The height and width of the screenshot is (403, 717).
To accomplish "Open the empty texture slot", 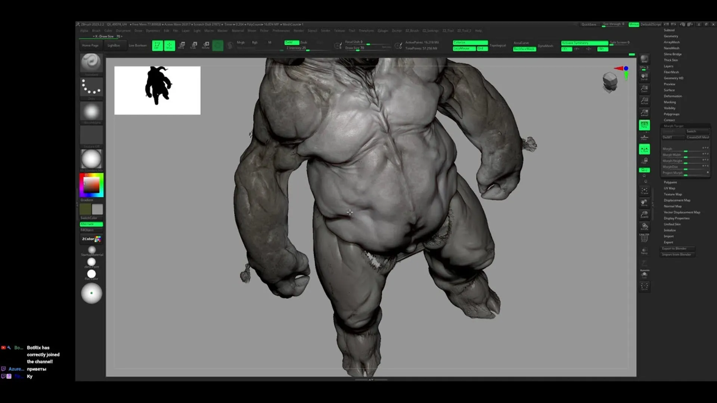I will pos(91,135).
